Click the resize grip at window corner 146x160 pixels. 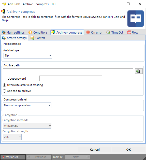coord(144,158)
